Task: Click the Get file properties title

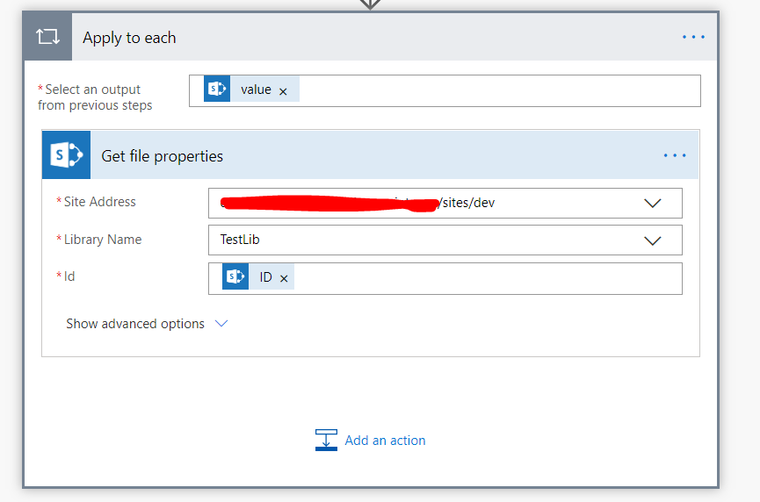Action: coord(162,156)
